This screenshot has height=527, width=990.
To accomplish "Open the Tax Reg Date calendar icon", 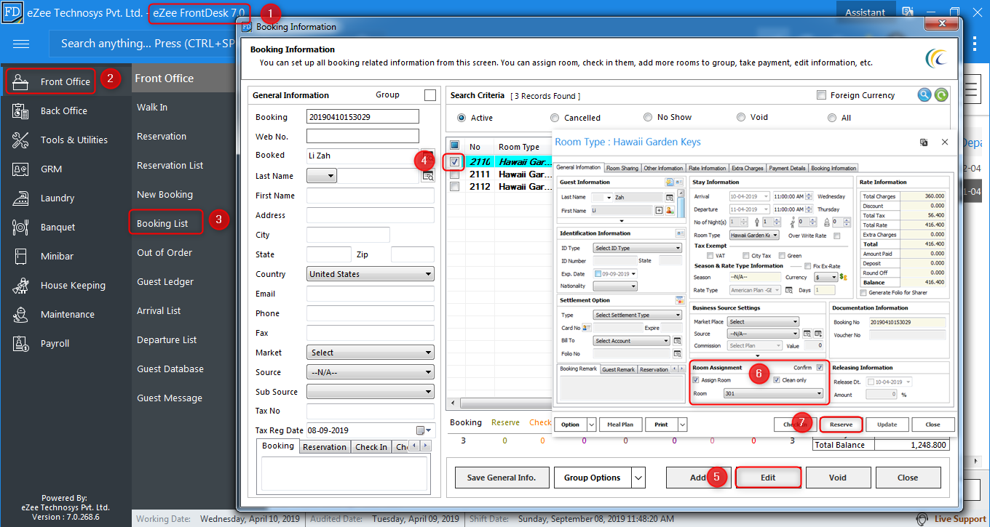I will [420, 430].
